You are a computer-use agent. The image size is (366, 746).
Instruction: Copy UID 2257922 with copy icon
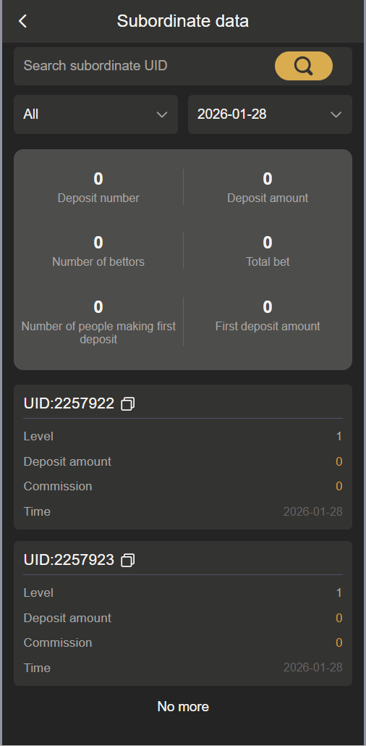click(x=127, y=404)
